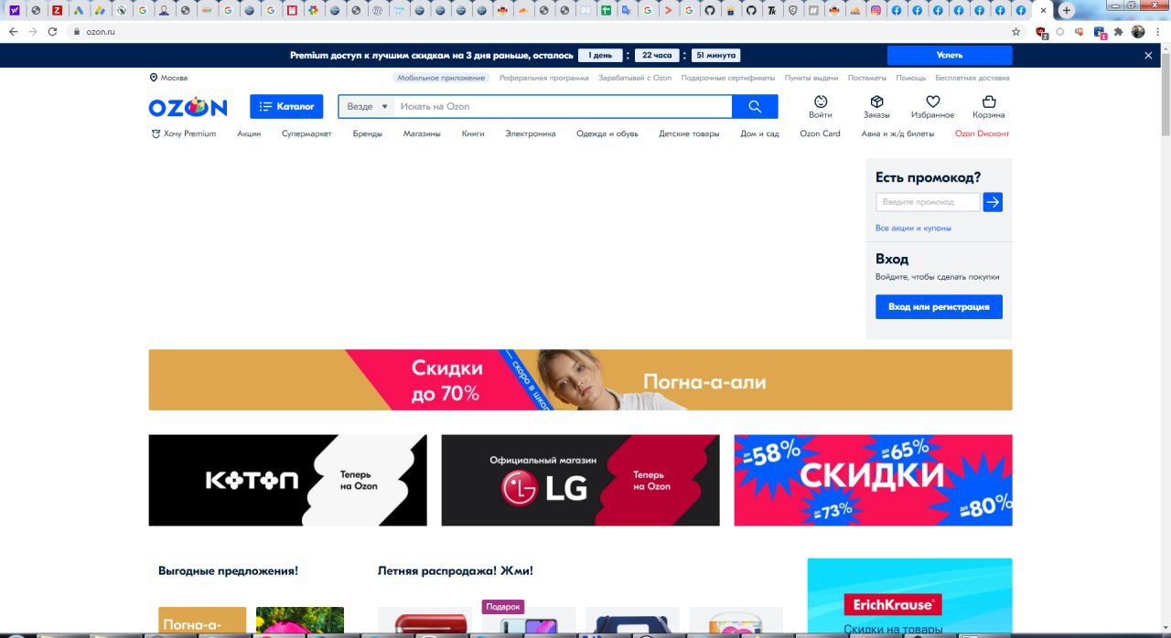
Task: Click Хочу Premium in navigation
Action: click(x=184, y=133)
